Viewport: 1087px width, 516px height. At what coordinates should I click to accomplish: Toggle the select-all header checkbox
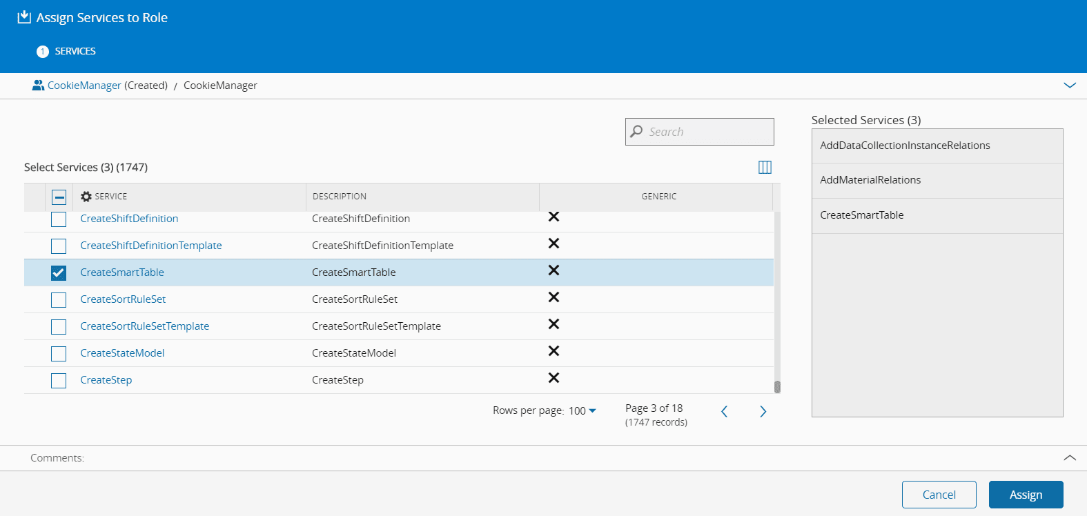pos(59,197)
